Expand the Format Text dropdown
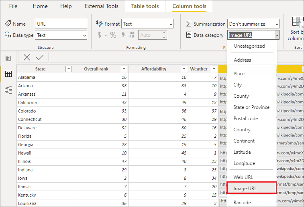Image resolution: width=304 pixels, height=207 pixels. 171,24
